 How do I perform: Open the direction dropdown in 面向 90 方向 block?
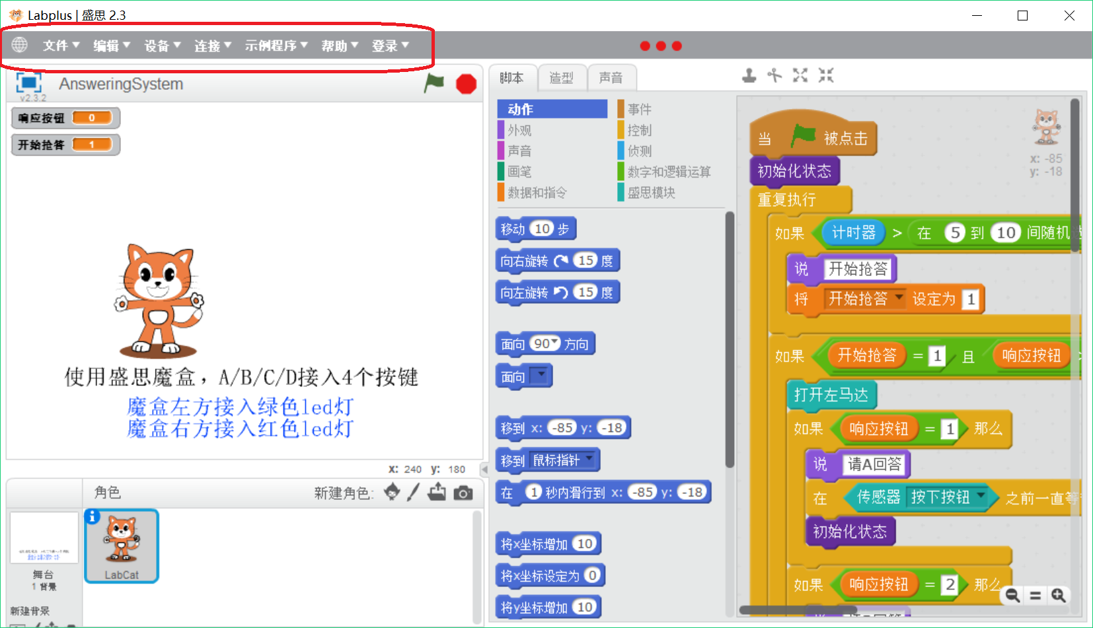point(555,343)
